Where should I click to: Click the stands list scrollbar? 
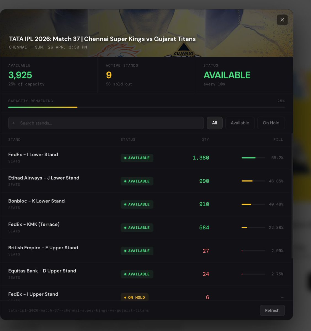coord(292,196)
